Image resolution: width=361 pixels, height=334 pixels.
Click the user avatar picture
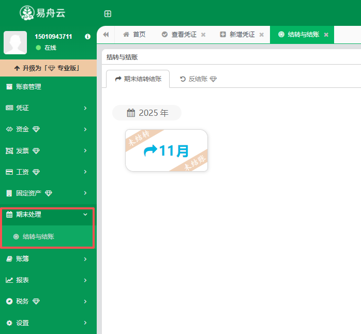point(16,42)
